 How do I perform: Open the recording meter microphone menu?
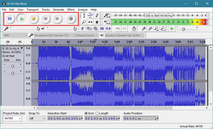click(106, 15)
